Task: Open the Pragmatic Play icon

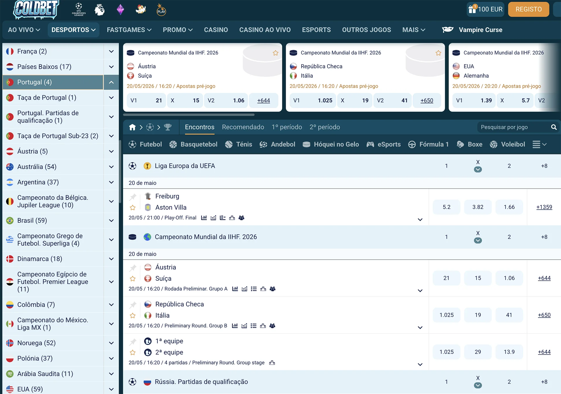Action: tap(161, 10)
